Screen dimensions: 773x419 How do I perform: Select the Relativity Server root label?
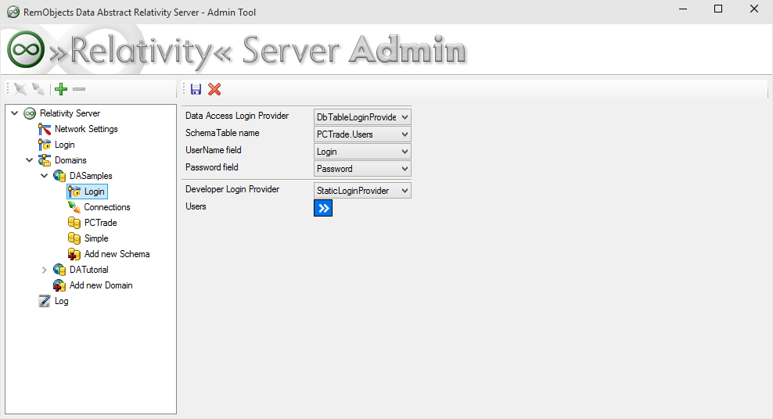coord(70,113)
